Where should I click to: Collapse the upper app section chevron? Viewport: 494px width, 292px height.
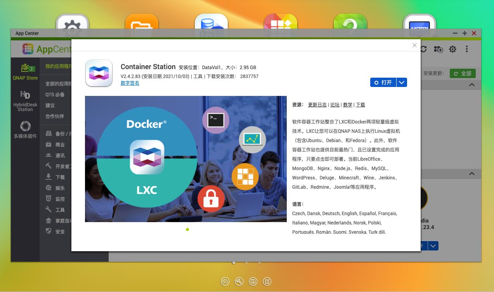472,85
